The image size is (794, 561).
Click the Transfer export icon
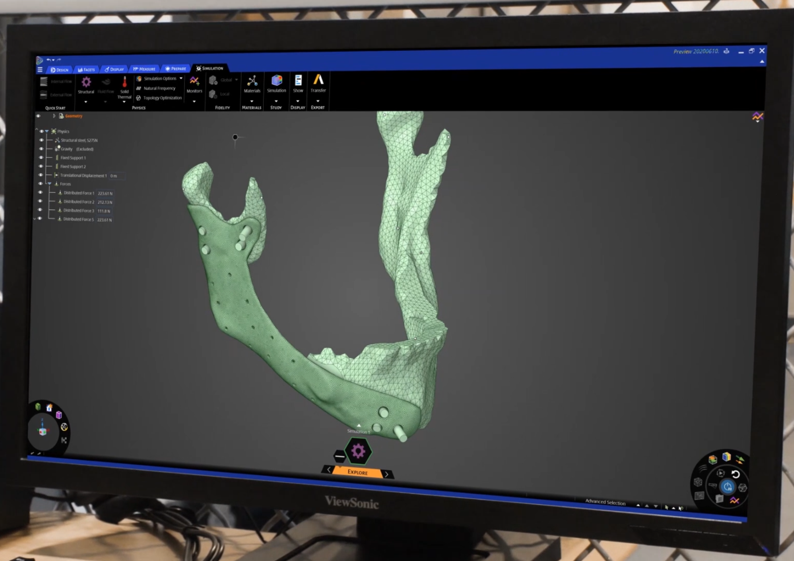click(318, 79)
